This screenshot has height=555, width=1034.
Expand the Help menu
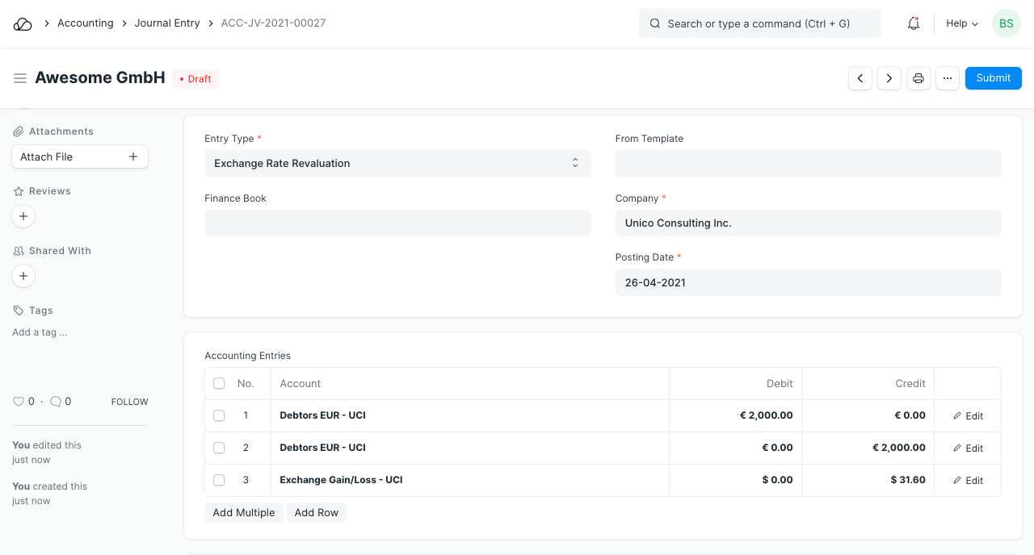coord(961,24)
